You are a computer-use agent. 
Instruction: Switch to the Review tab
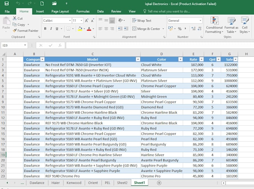click(116, 11)
